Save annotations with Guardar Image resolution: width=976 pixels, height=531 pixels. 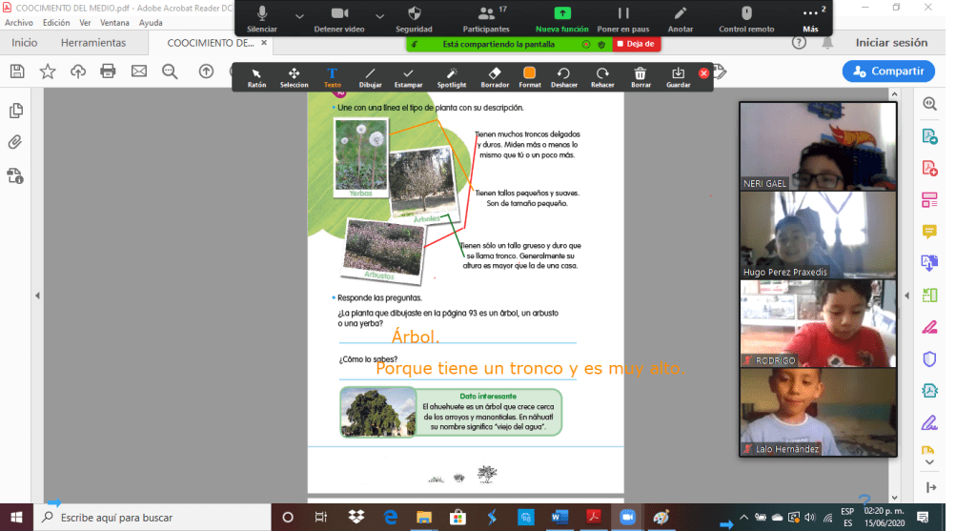pos(678,75)
